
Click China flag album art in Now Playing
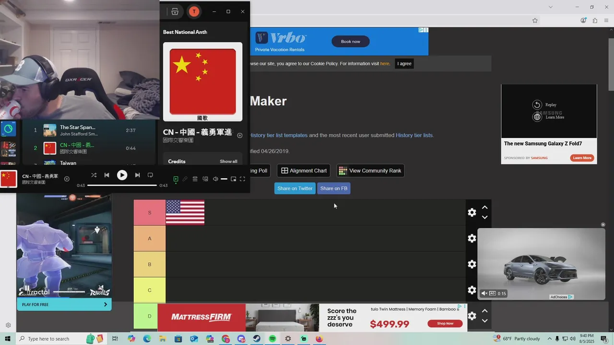click(202, 81)
